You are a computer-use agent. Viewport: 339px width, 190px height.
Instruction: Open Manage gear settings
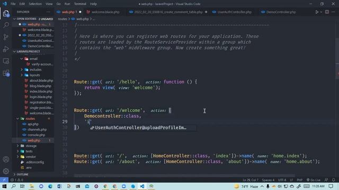pyautogui.click(x=6, y=171)
